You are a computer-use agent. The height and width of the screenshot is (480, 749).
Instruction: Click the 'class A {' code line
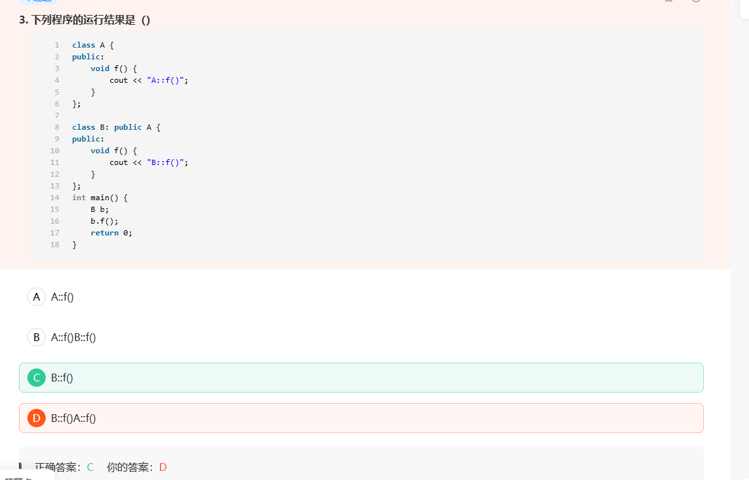pyautogui.click(x=93, y=45)
